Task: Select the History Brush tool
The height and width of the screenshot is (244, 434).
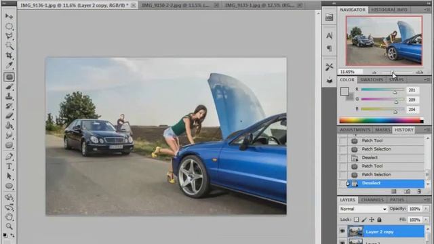Action: (9, 106)
